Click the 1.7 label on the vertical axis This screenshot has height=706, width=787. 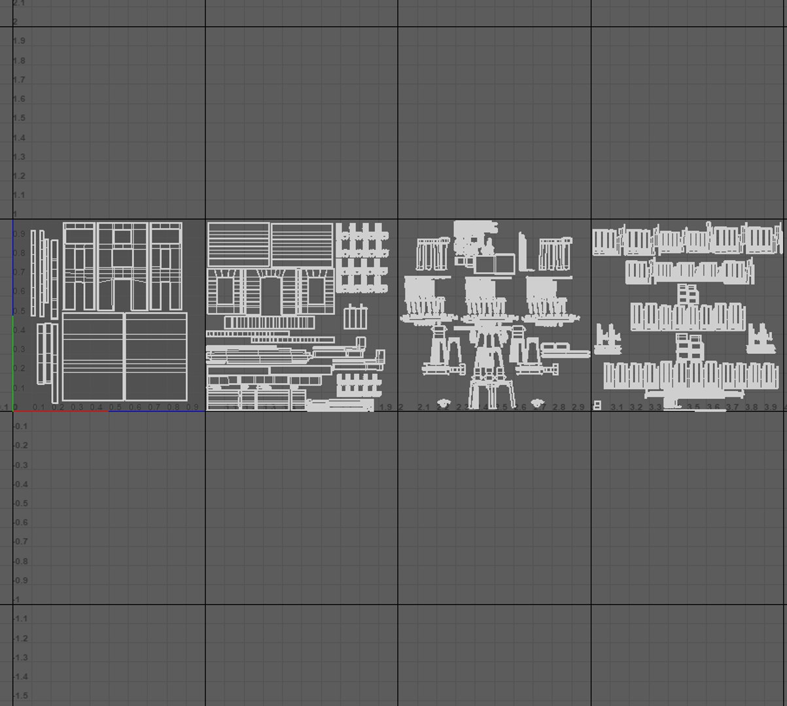20,80
